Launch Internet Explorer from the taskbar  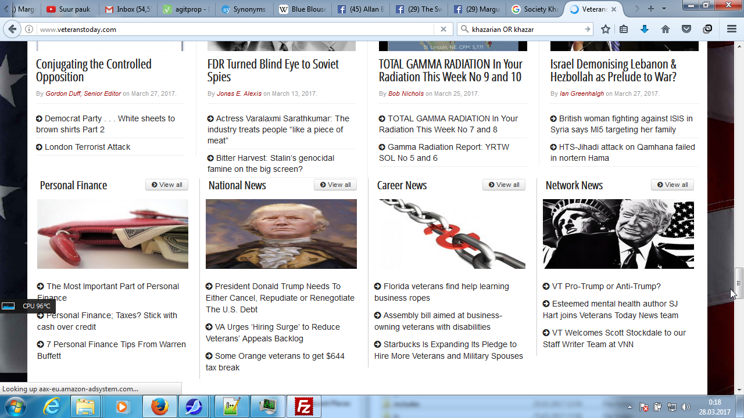tap(52, 406)
